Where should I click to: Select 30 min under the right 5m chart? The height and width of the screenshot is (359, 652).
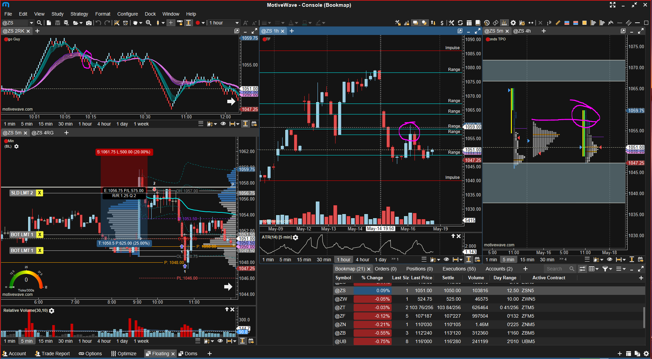point(547,260)
